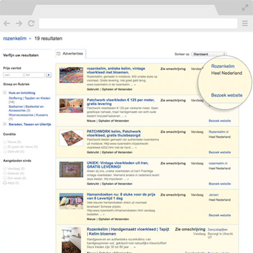Select Zo goed als nieuw condition

[5, 147]
